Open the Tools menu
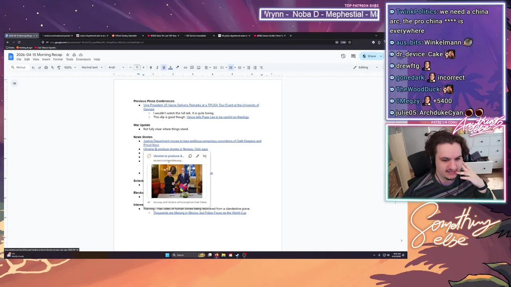Viewport: 511px width, 287px height. (x=69, y=59)
